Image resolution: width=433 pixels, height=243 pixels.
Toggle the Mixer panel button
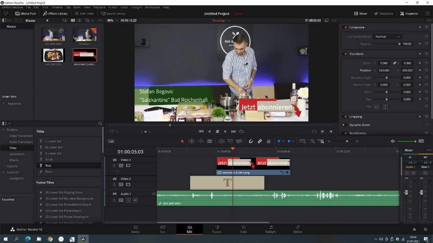pyautogui.click(x=361, y=13)
